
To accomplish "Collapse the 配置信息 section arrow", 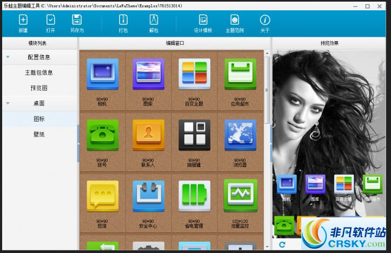I will click(x=8, y=57).
